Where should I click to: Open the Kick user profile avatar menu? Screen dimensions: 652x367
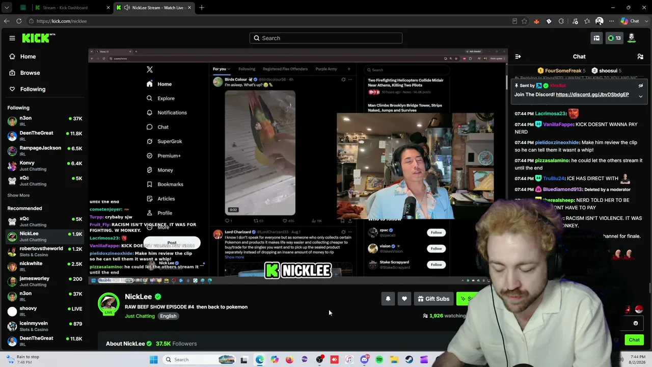[x=632, y=38]
